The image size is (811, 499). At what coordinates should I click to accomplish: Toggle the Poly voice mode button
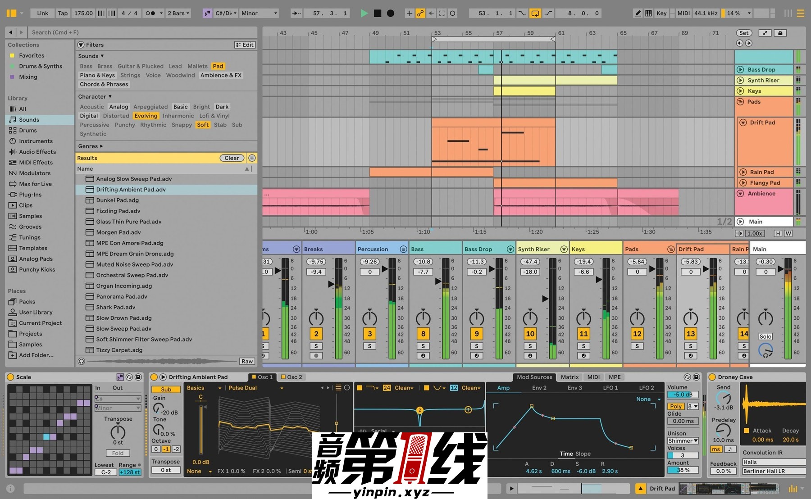click(x=676, y=406)
